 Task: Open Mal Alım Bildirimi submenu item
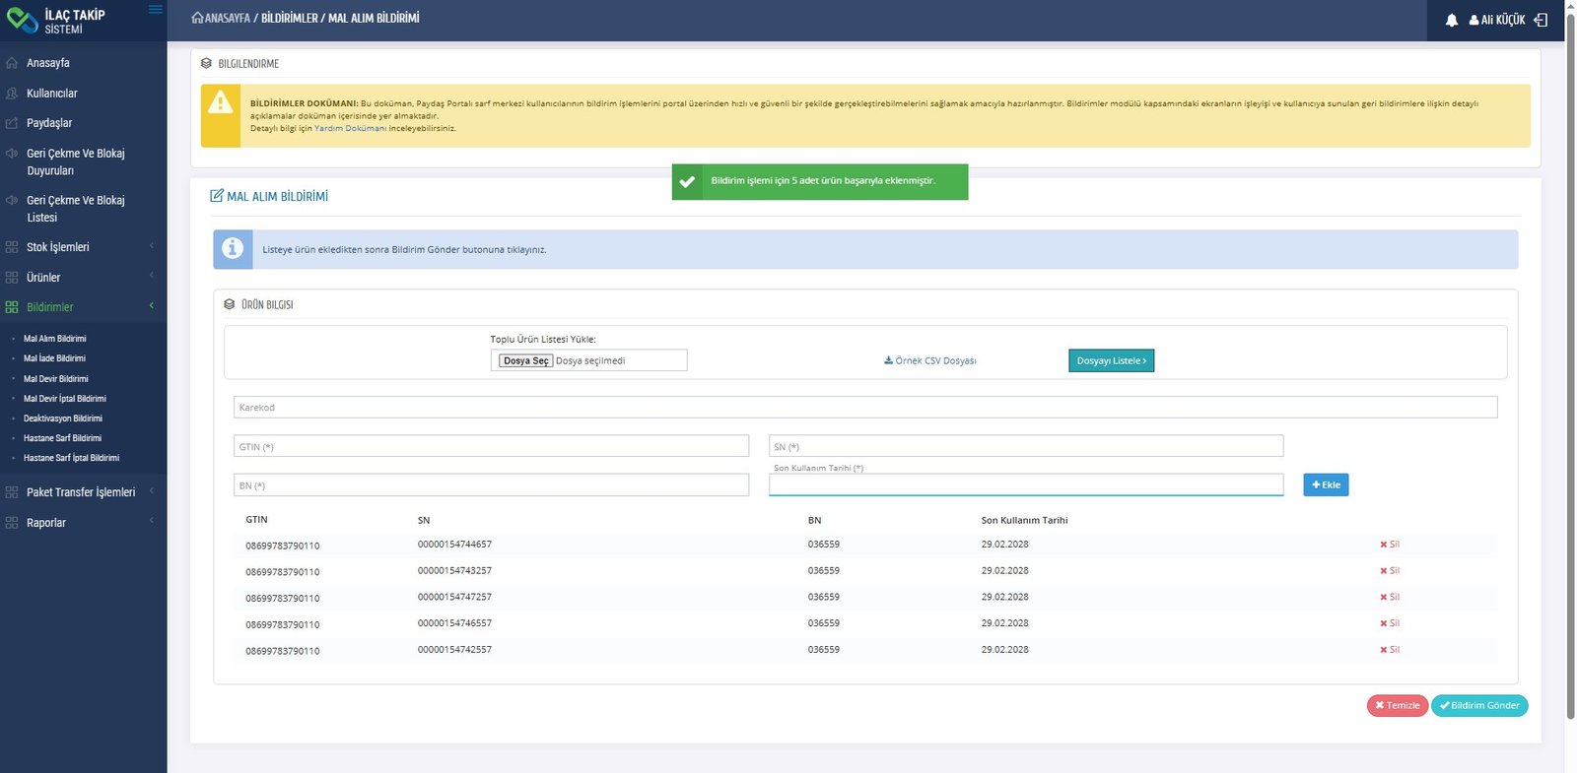(55, 339)
